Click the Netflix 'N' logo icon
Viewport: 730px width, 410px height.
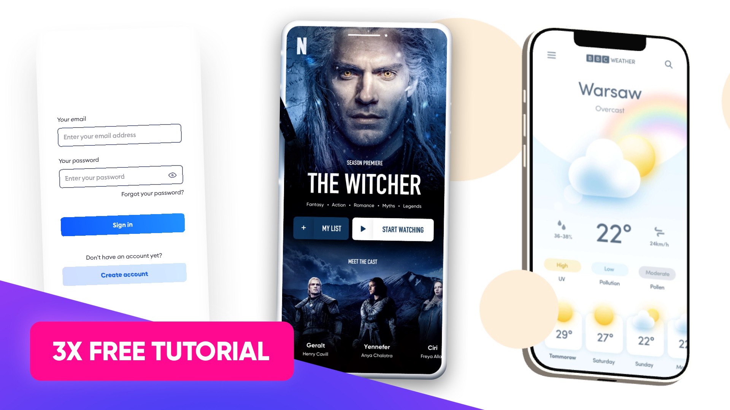[302, 46]
